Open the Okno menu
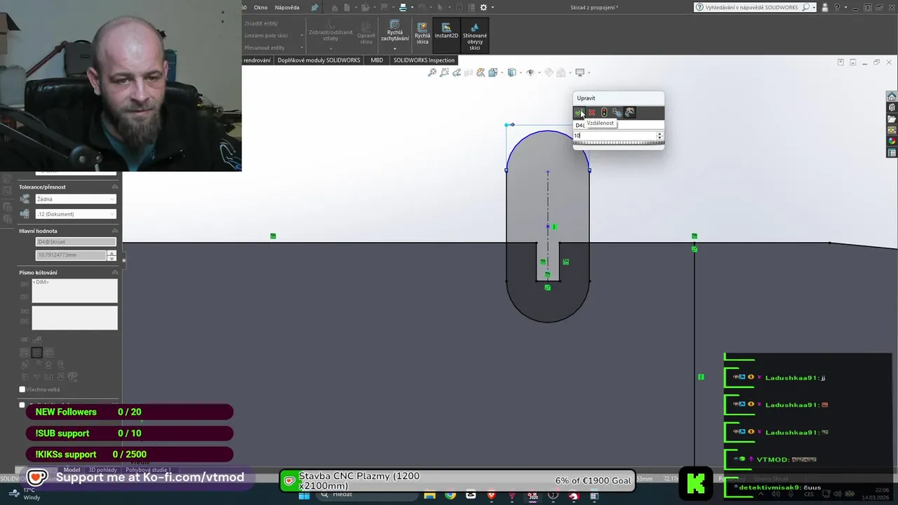Viewport: 898px width, 505px height. tap(260, 7)
